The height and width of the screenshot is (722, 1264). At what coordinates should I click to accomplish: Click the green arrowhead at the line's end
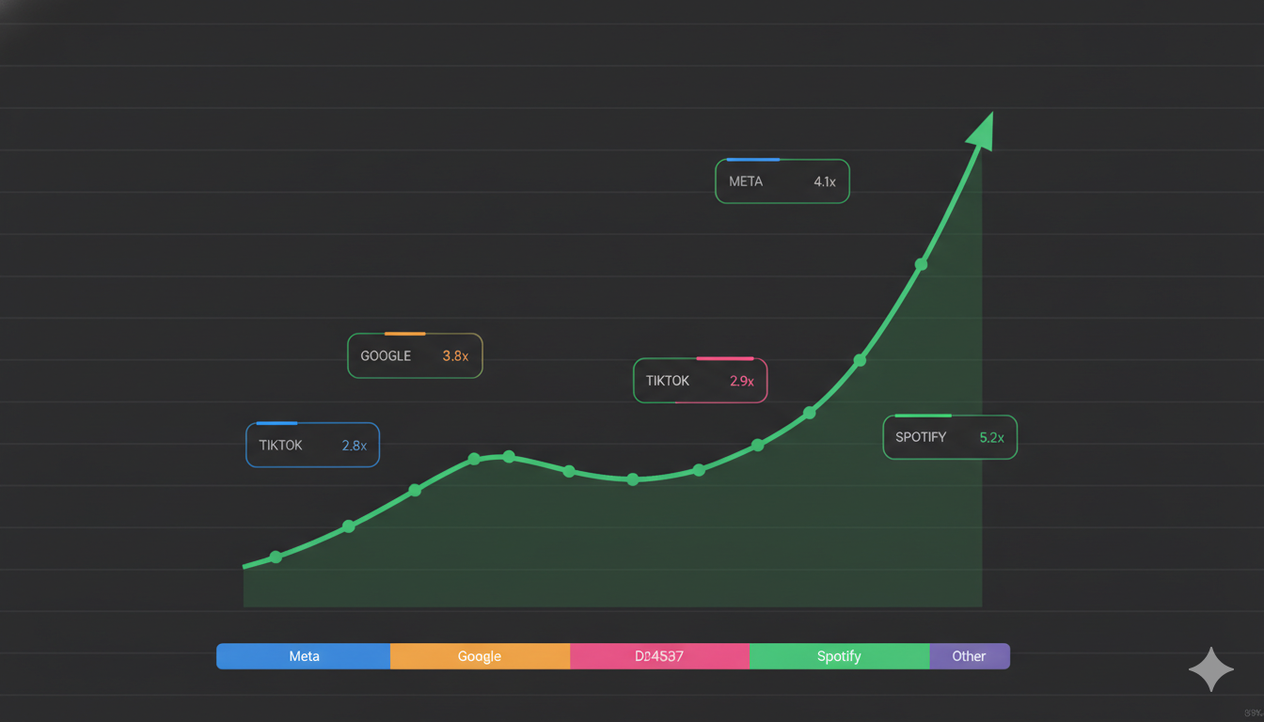[x=981, y=132]
